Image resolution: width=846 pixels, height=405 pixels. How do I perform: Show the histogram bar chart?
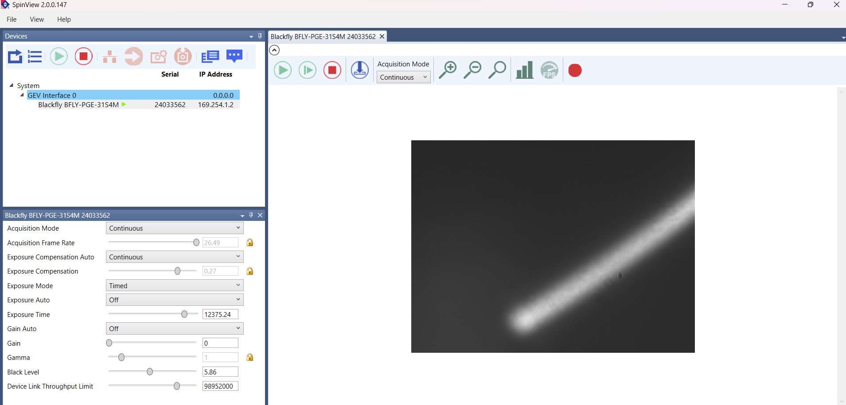pyautogui.click(x=524, y=70)
